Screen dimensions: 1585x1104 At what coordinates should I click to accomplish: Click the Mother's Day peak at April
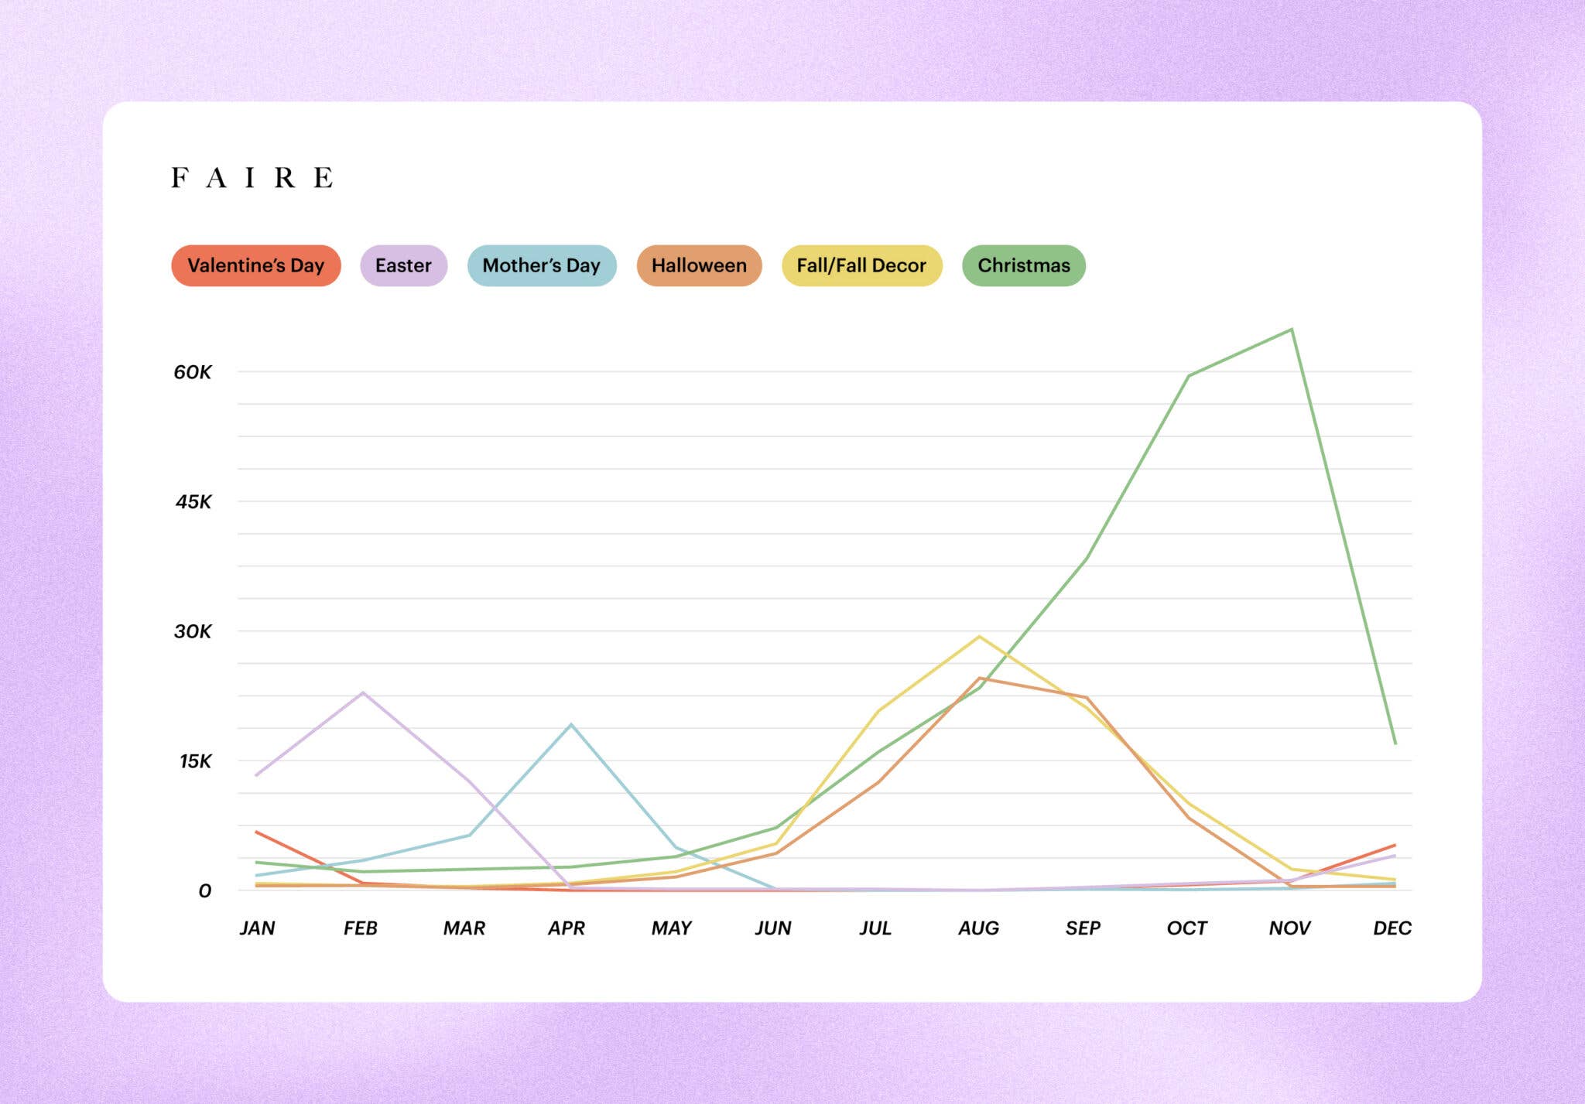point(571,725)
